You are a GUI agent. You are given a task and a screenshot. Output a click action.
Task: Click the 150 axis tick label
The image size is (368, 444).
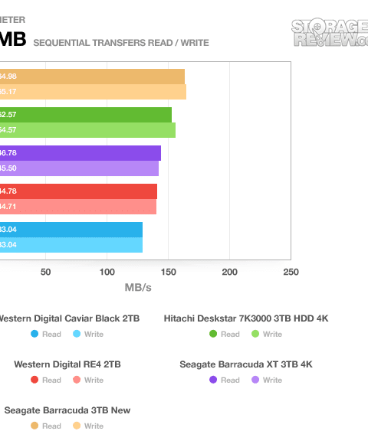(169, 272)
